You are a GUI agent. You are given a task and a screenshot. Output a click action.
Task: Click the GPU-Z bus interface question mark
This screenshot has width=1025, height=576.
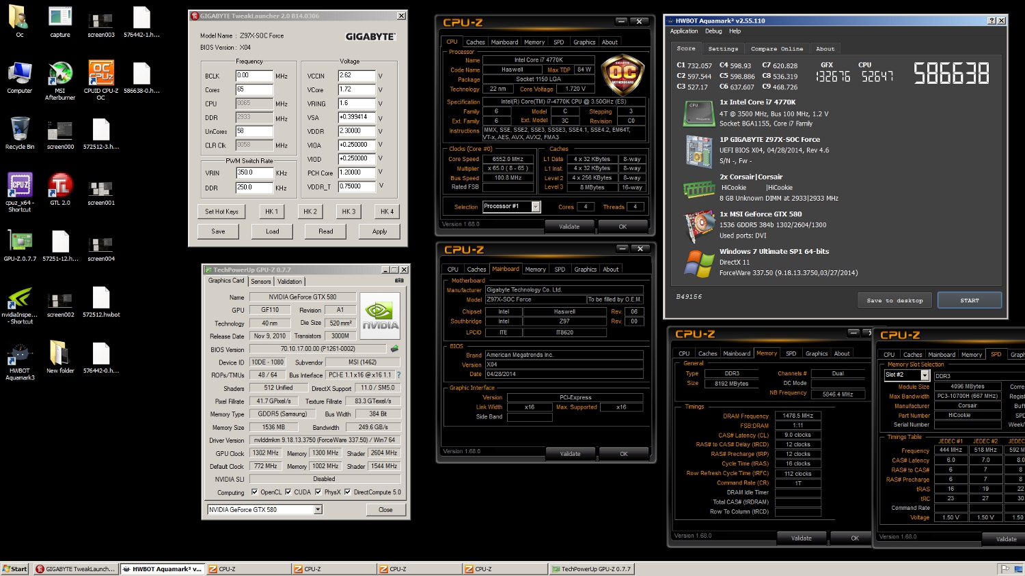(398, 375)
